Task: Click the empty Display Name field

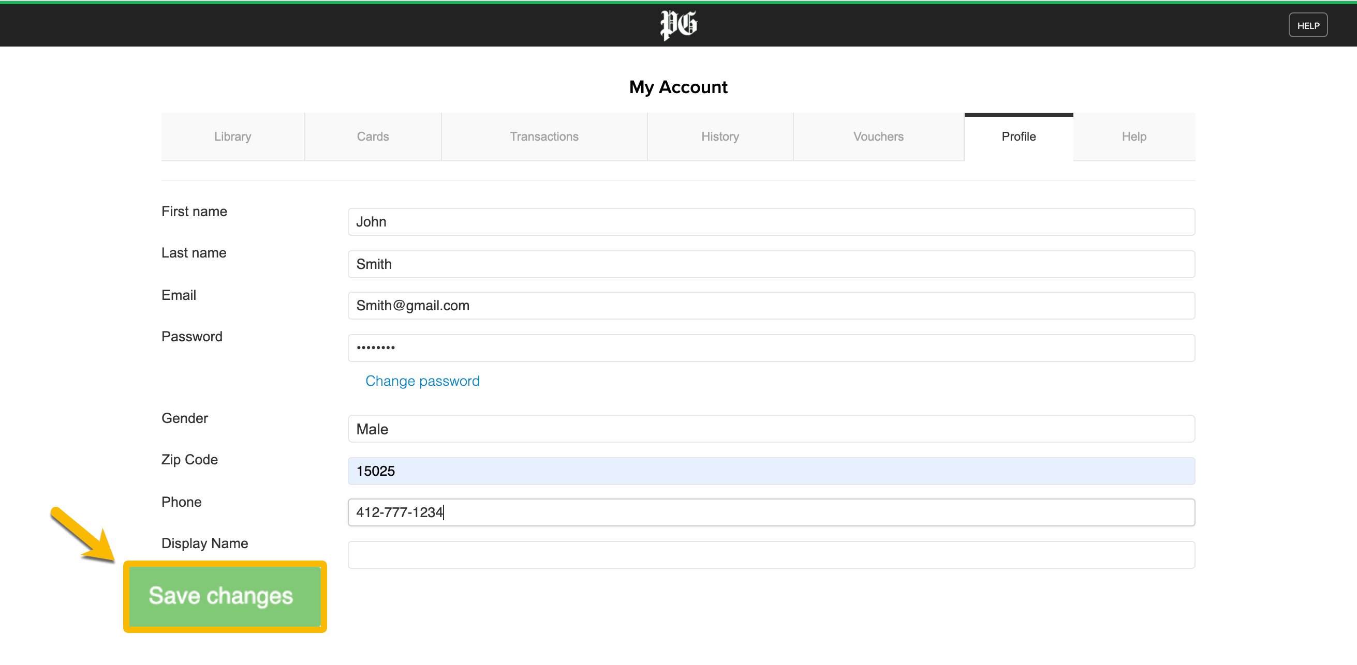Action: (771, 554)
